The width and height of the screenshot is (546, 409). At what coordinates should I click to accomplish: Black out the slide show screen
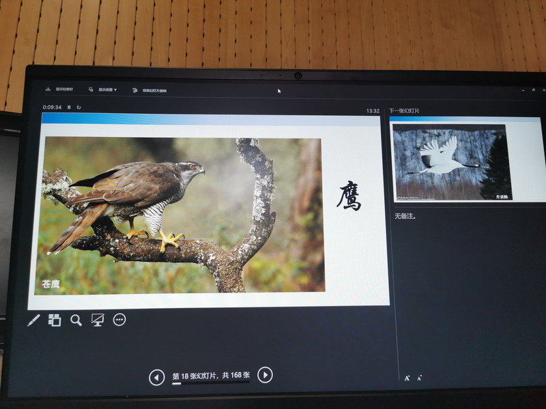[98, 320]
